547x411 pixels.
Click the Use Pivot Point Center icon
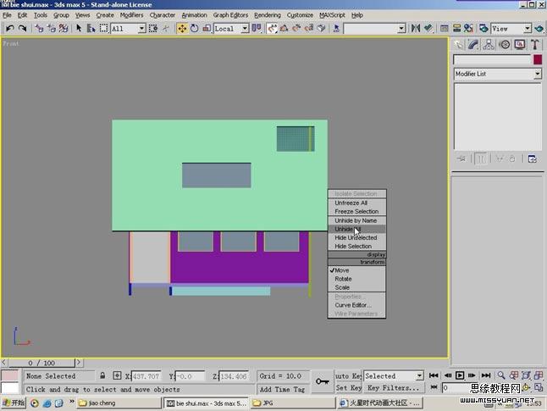point(257,28)
